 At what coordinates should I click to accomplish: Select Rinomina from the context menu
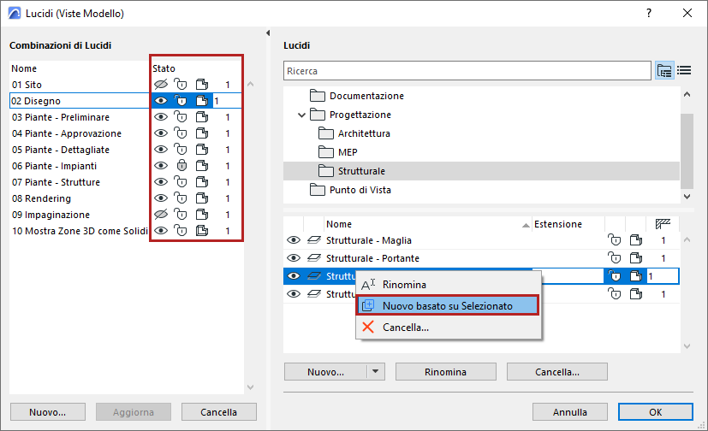click(x=404, y=285)
